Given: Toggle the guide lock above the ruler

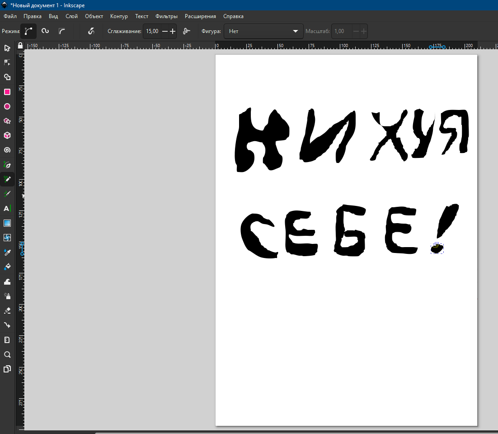Looking at the screenshot, I should [x=20, y=46].
